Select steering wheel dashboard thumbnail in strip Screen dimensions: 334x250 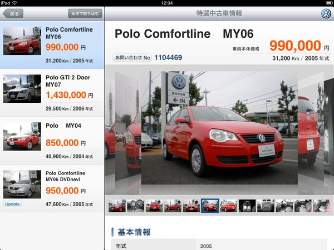[136, 206]
